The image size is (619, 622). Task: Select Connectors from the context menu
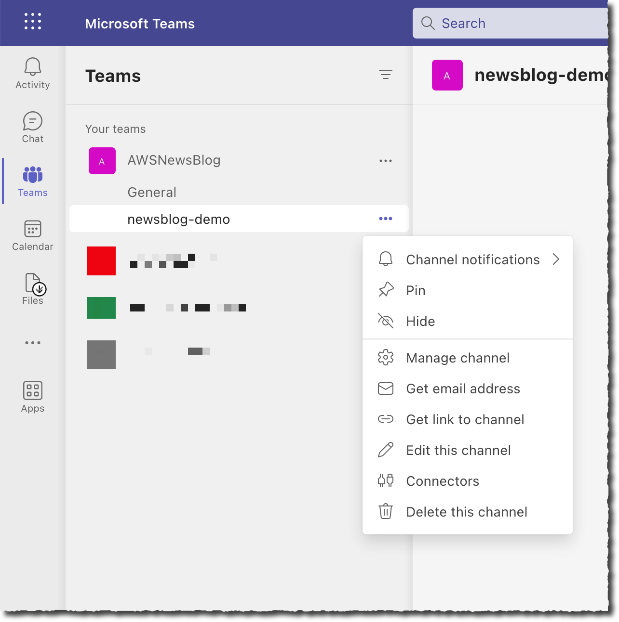click(443, 481)
